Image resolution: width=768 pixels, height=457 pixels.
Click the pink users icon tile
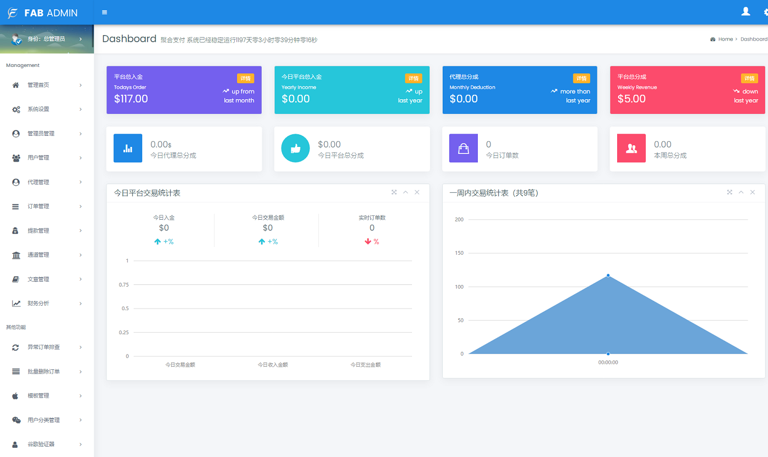[x=631, y=148]
